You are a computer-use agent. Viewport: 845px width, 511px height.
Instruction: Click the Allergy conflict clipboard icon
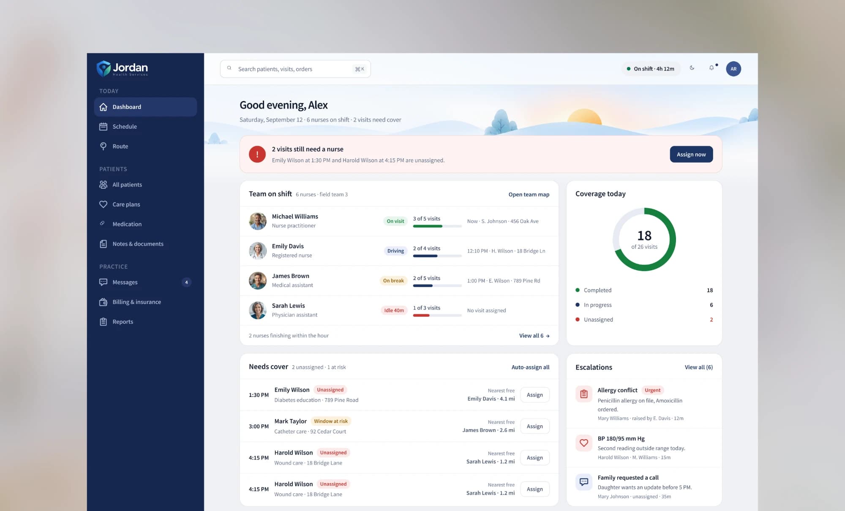pos(584,394)
